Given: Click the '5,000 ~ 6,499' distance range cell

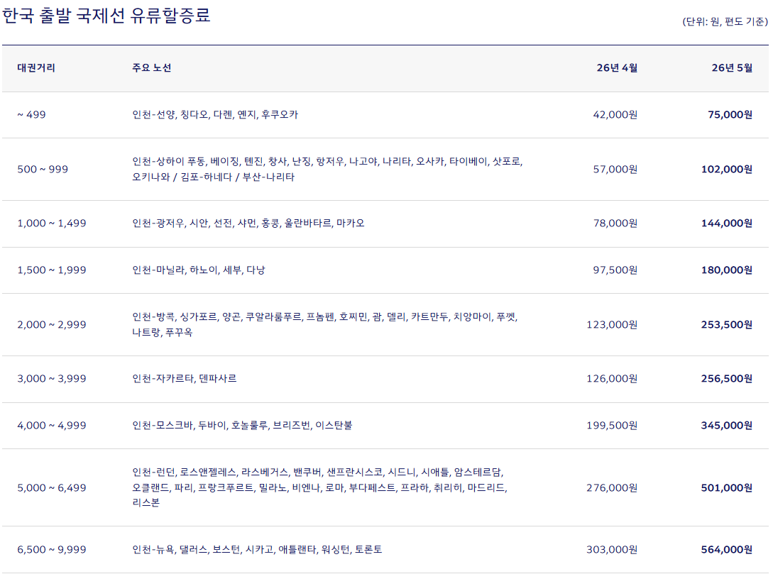Looking at the screenshot, I should pyautogui.click(x=52, y=488).
